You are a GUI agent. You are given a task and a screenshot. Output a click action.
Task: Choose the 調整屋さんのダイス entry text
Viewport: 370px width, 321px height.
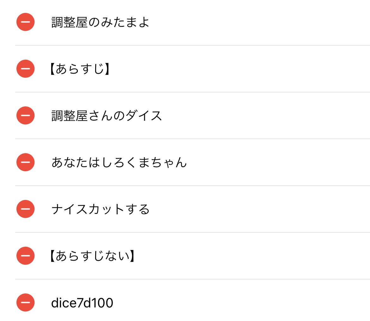tap(107, 116)
